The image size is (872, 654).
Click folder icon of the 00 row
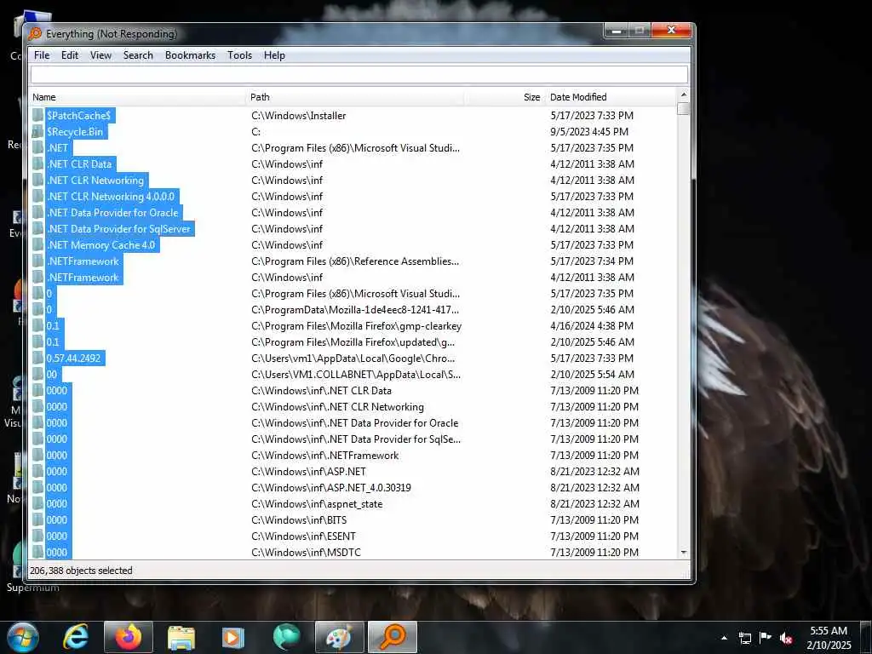(37, 375)
